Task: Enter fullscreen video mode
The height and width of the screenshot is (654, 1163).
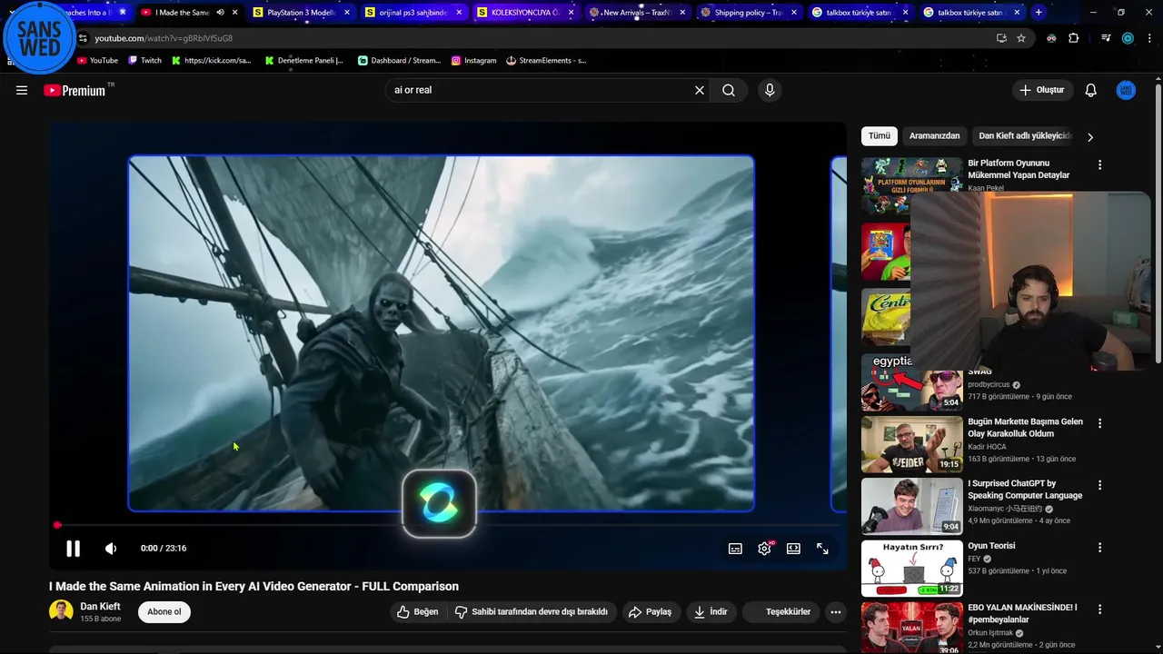Action: (822, 549)
